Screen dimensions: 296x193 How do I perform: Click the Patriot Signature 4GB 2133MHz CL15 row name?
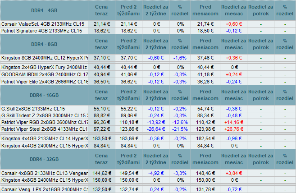[x=42, y=31]
